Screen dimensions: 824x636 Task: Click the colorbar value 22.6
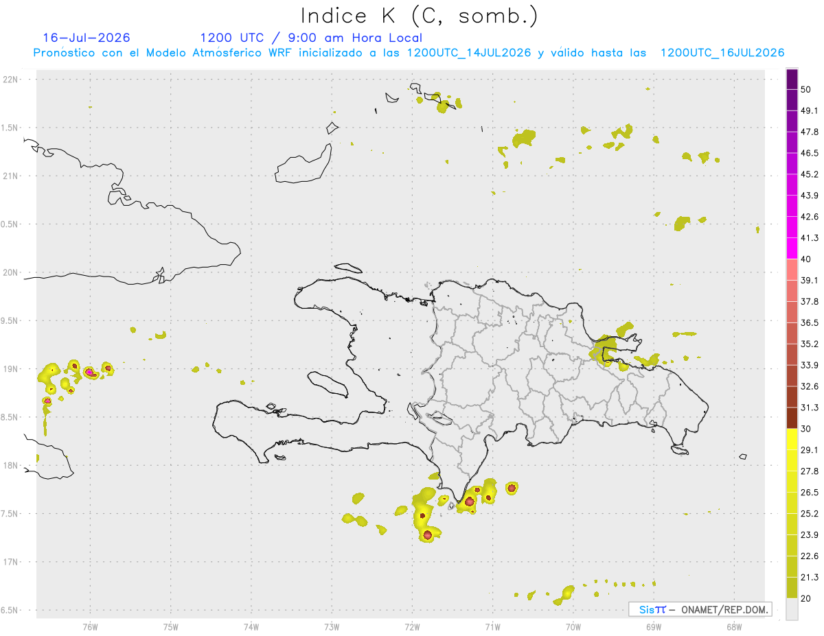pyautogui.click(x=810, y=556)
